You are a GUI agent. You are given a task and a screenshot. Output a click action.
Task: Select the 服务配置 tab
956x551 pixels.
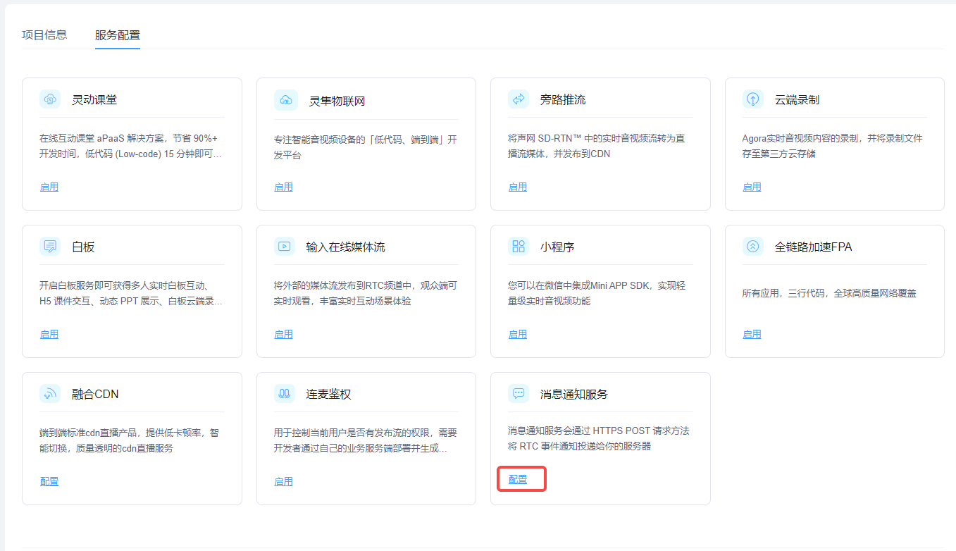118,35
